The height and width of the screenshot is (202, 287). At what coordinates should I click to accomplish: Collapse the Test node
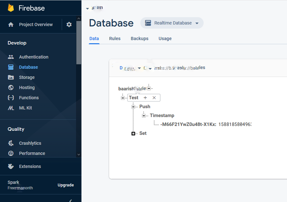123,98
